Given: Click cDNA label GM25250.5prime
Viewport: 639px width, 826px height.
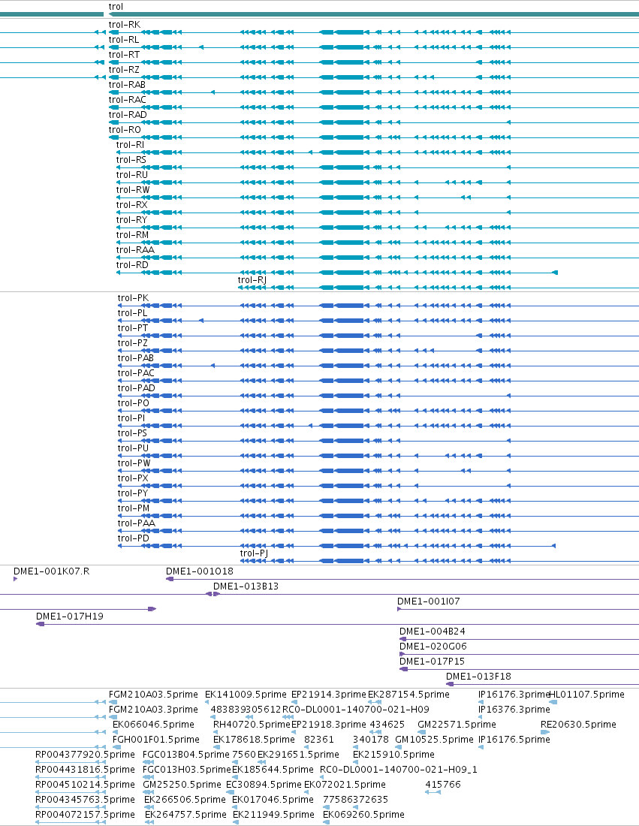Looking at the screenshot, I should click(182, 785).
